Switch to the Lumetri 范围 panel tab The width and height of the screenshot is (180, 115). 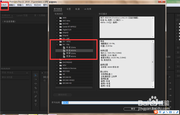pyautogui.click(x=22, y=16)
